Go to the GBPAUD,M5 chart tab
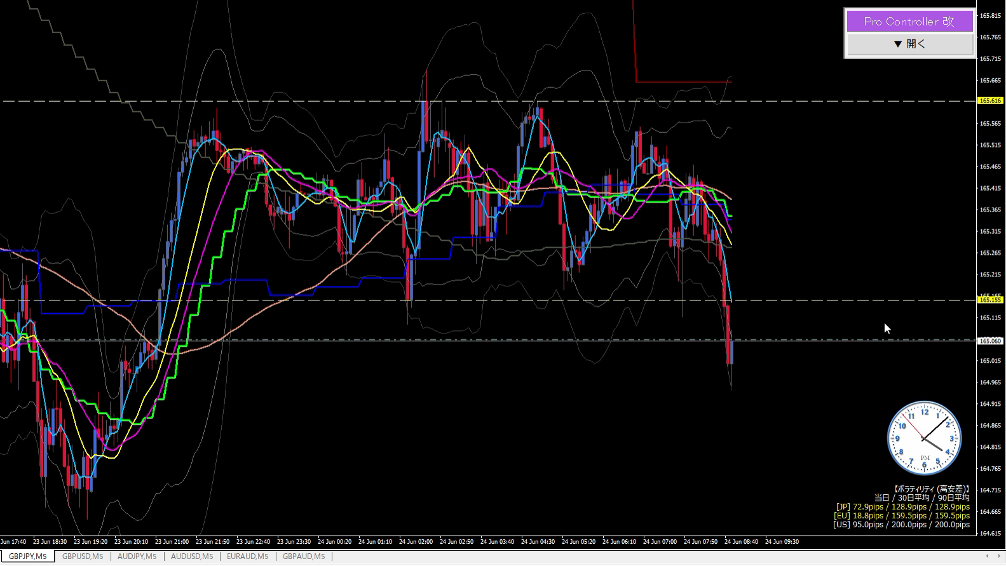 click(304, 556)
